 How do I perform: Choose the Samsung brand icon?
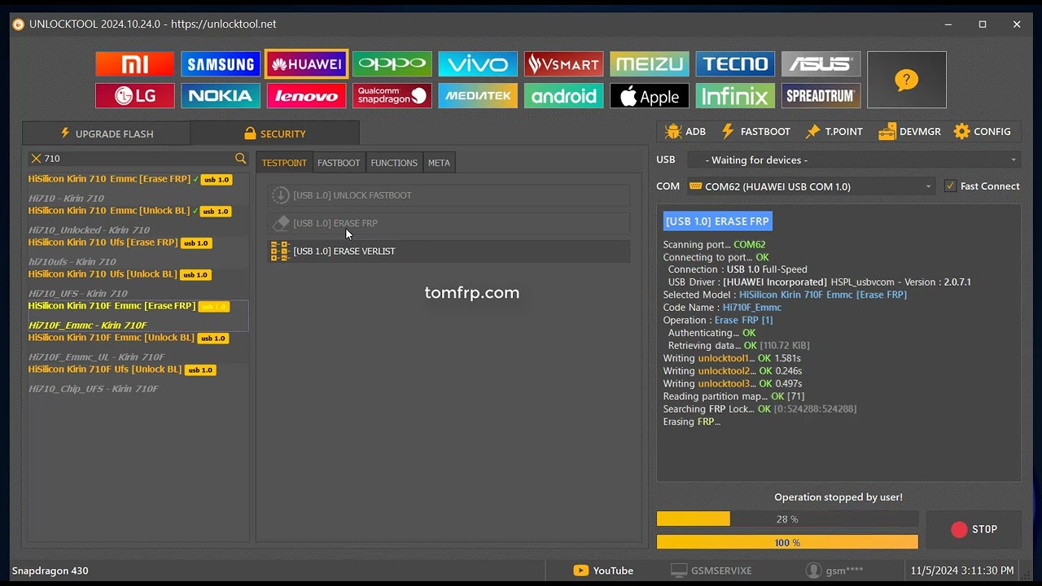(x=221, y=64)
